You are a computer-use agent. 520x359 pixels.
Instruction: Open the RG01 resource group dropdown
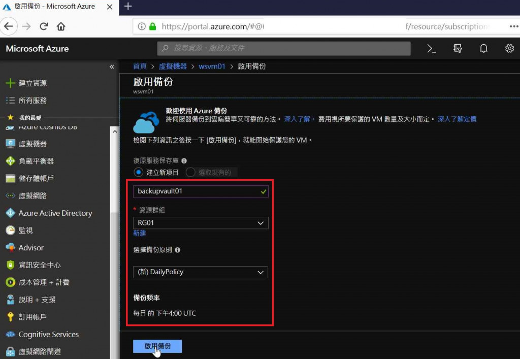[x=201, y=223]
